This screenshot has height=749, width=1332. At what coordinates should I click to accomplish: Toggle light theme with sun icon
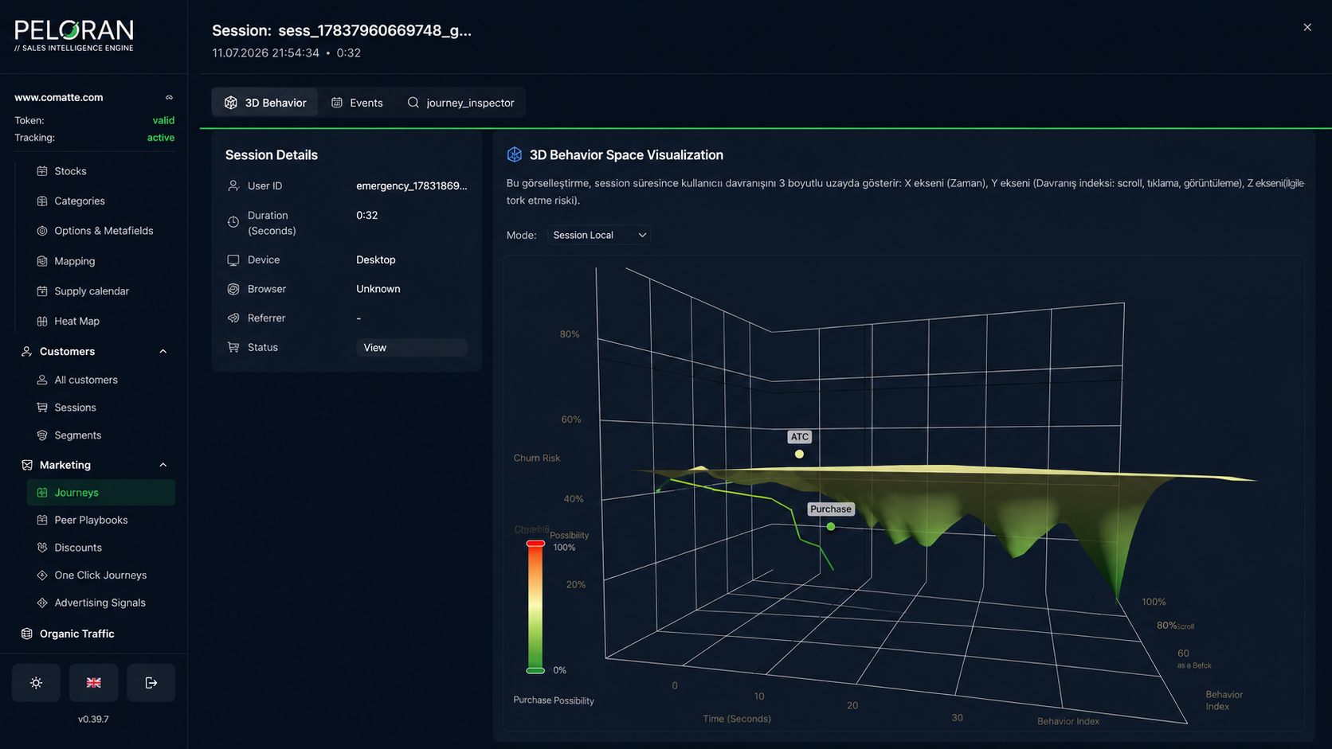(x=36, y=683)
